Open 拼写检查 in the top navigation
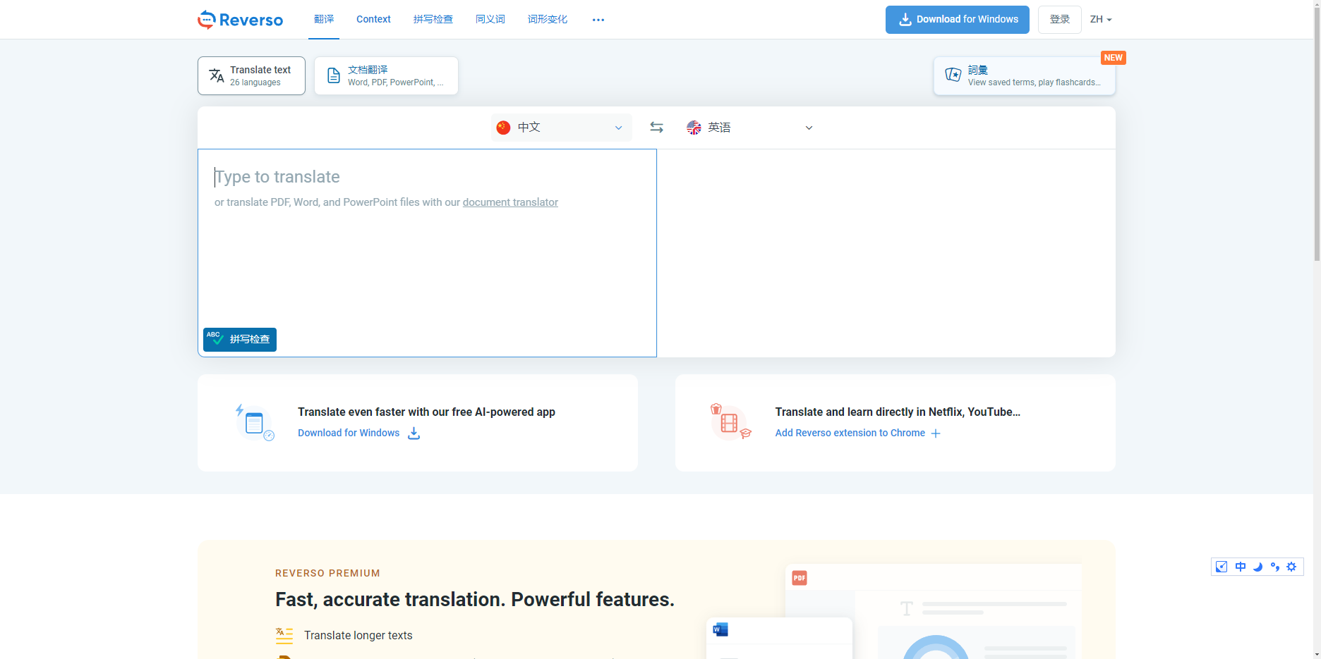Viewport: 1321px width, 659px height. click(433, 19)
